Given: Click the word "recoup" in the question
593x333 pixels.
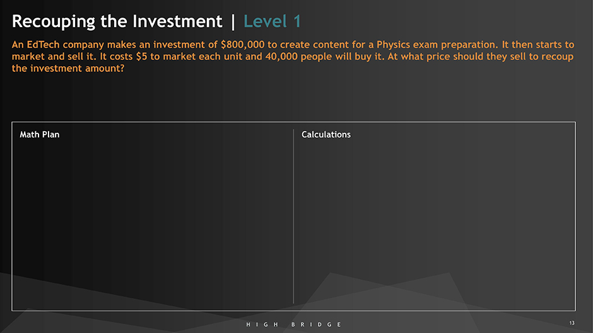Looking at the screenshot, I should 557,57.
